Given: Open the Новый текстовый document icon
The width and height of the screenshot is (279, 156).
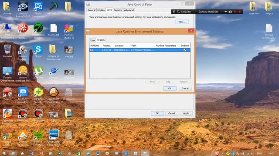Looking at the screenshot, I should 269,31.
